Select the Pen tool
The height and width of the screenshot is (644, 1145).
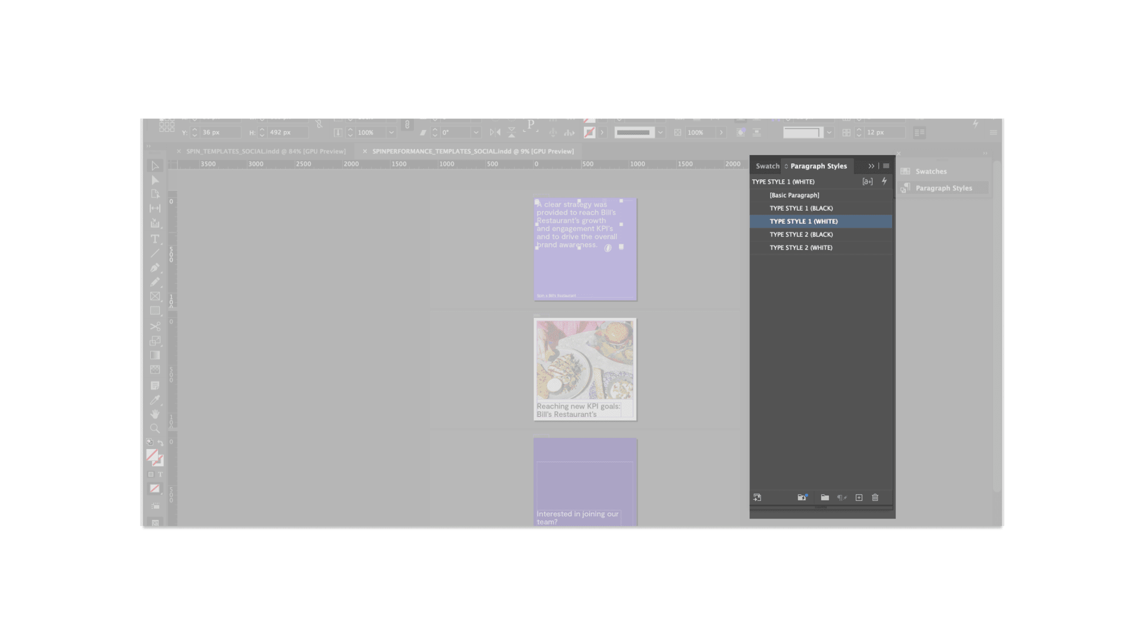155,267
